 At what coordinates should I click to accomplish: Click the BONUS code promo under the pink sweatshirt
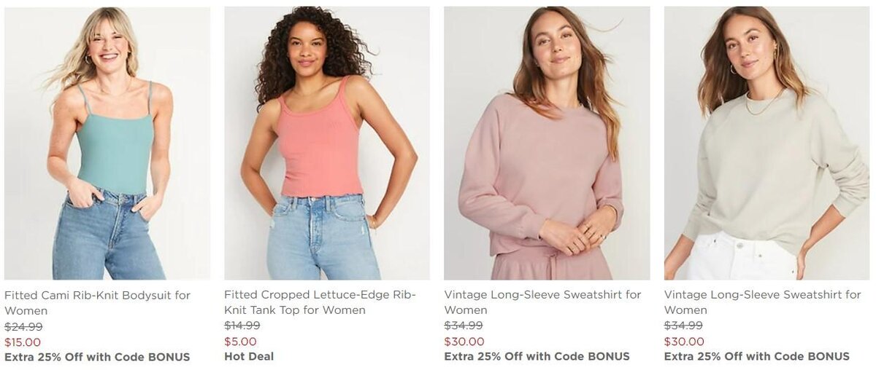coord(537,357)
